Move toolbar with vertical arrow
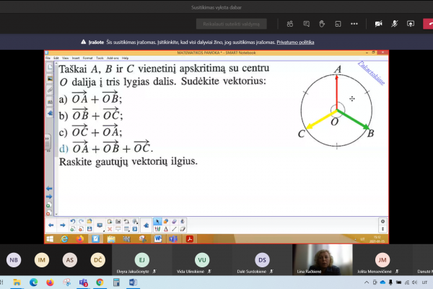433x289 pixels. click(382, 229)
